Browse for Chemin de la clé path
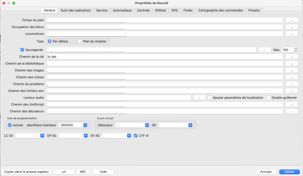Viewport: 303px width, 176px height. 292,57
